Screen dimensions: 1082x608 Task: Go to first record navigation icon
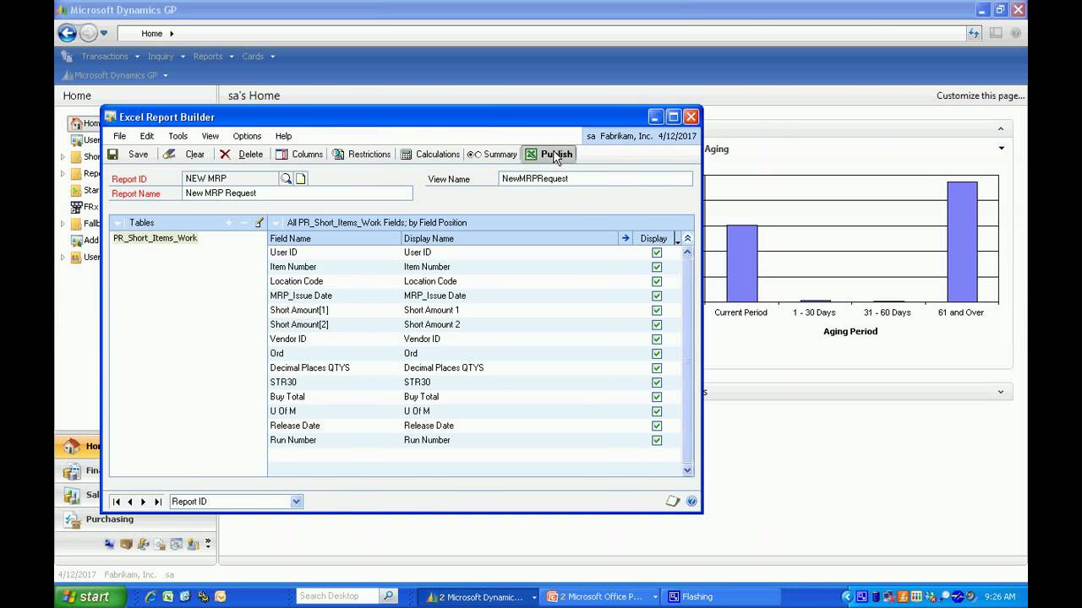[117, 502]
